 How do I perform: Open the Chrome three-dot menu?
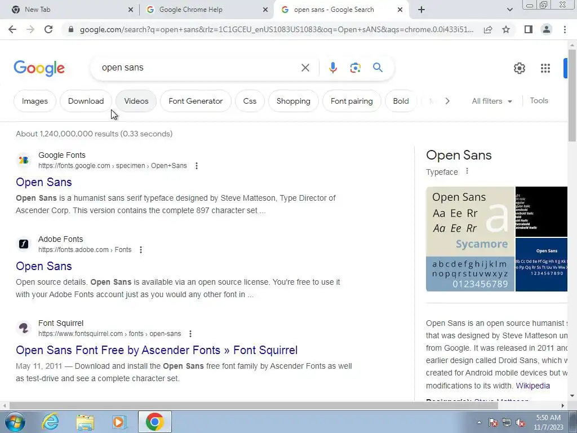pyautogui.click(x=565, y=29)
